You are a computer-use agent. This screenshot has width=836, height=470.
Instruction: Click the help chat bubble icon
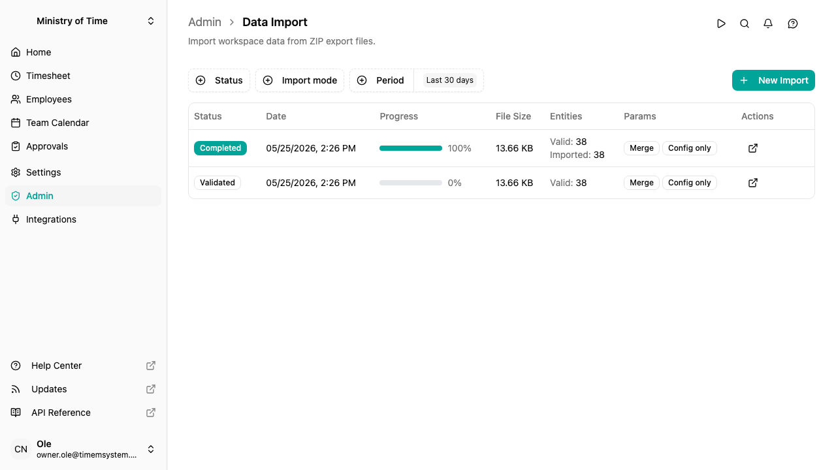tap(793, 23)
